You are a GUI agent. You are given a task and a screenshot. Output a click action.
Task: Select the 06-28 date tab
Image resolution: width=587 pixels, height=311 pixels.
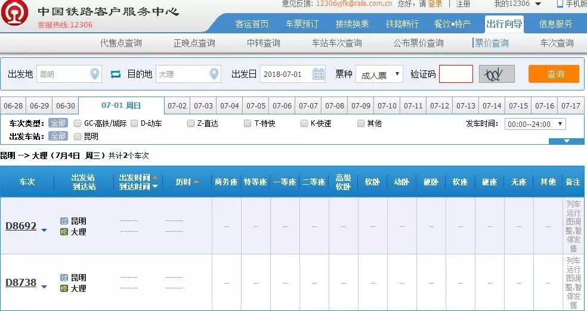coord(13,106)
